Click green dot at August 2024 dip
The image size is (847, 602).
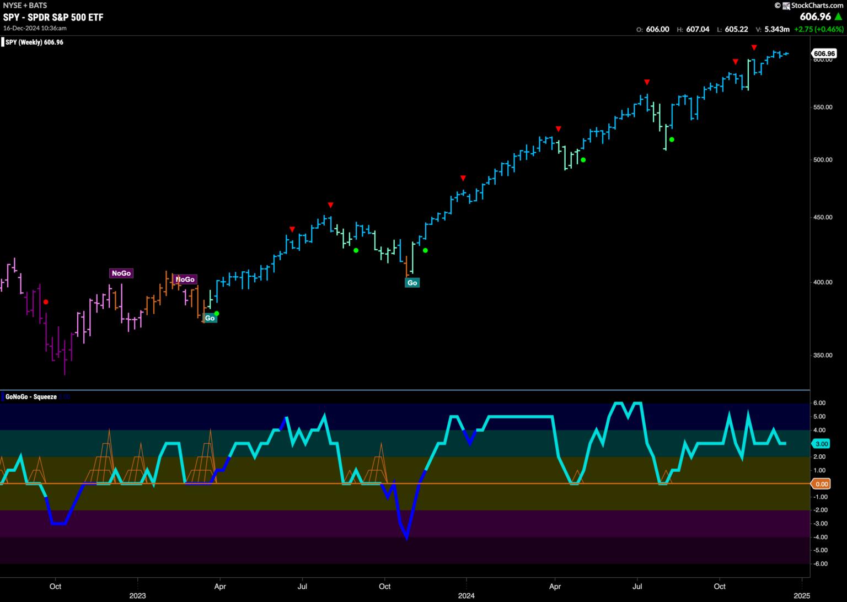point(672,139)
